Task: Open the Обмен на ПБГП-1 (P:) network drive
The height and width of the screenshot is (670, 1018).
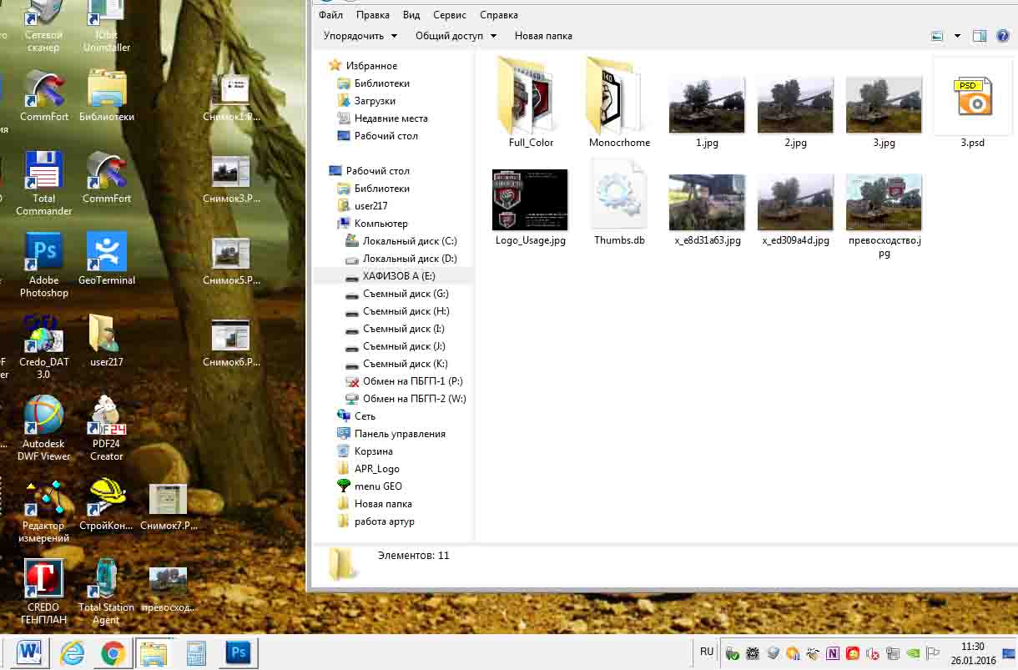Action: coord(412,381)
